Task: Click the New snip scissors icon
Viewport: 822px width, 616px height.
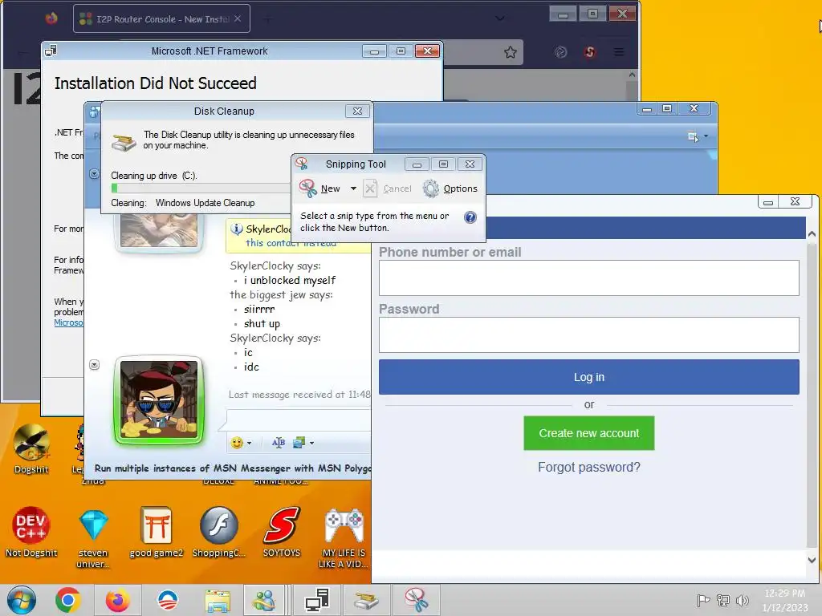Action: click(307, 188)
